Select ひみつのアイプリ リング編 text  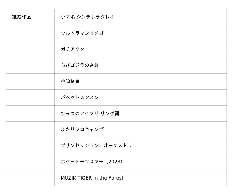pos(90,113)
